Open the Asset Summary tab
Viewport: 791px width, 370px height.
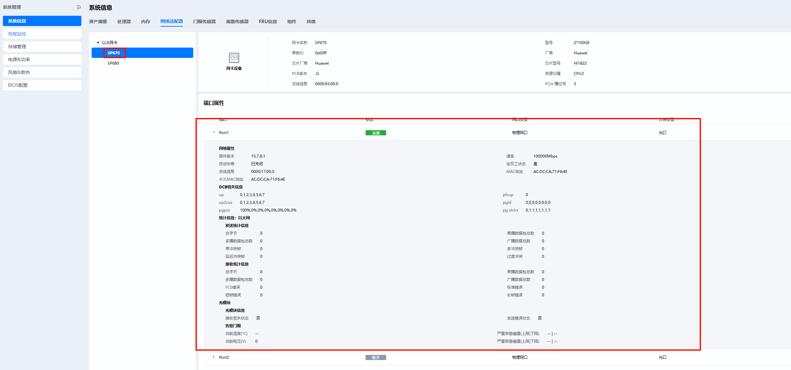tap(98, 22)
